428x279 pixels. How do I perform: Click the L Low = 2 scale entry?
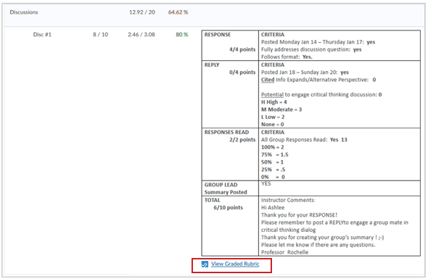click(273, 117)
